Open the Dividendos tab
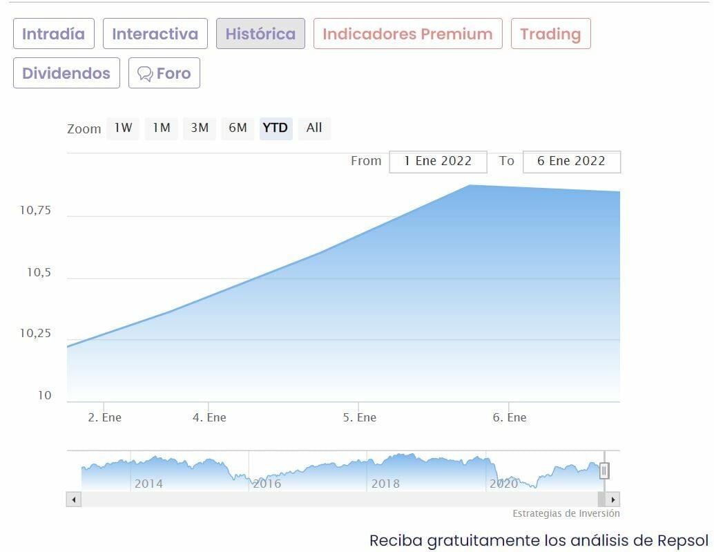Screen dimensions: 714x552 pyautogui.click(x=66, y=73)
